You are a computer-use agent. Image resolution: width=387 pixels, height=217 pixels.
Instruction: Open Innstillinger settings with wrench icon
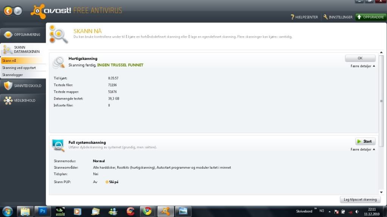pos(337,17)
